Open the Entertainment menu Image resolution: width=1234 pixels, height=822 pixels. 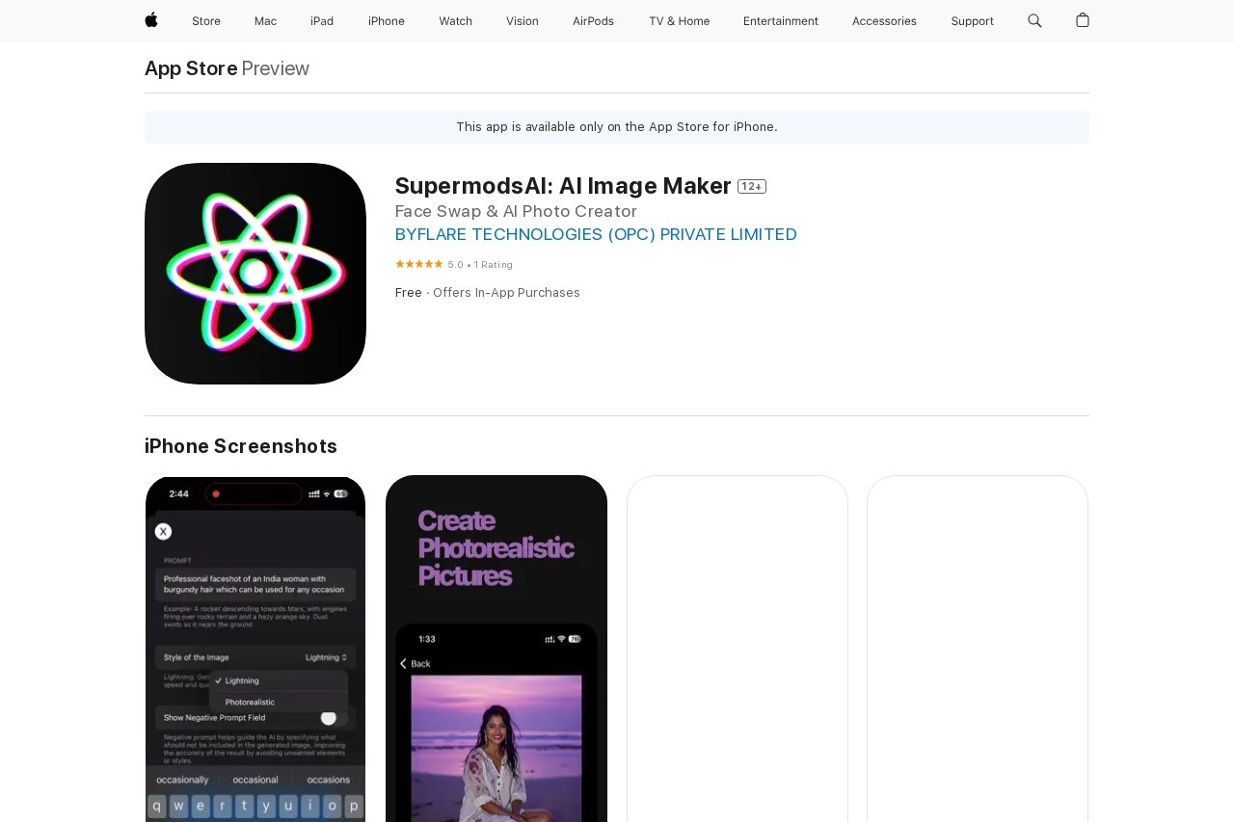point(781,21)
